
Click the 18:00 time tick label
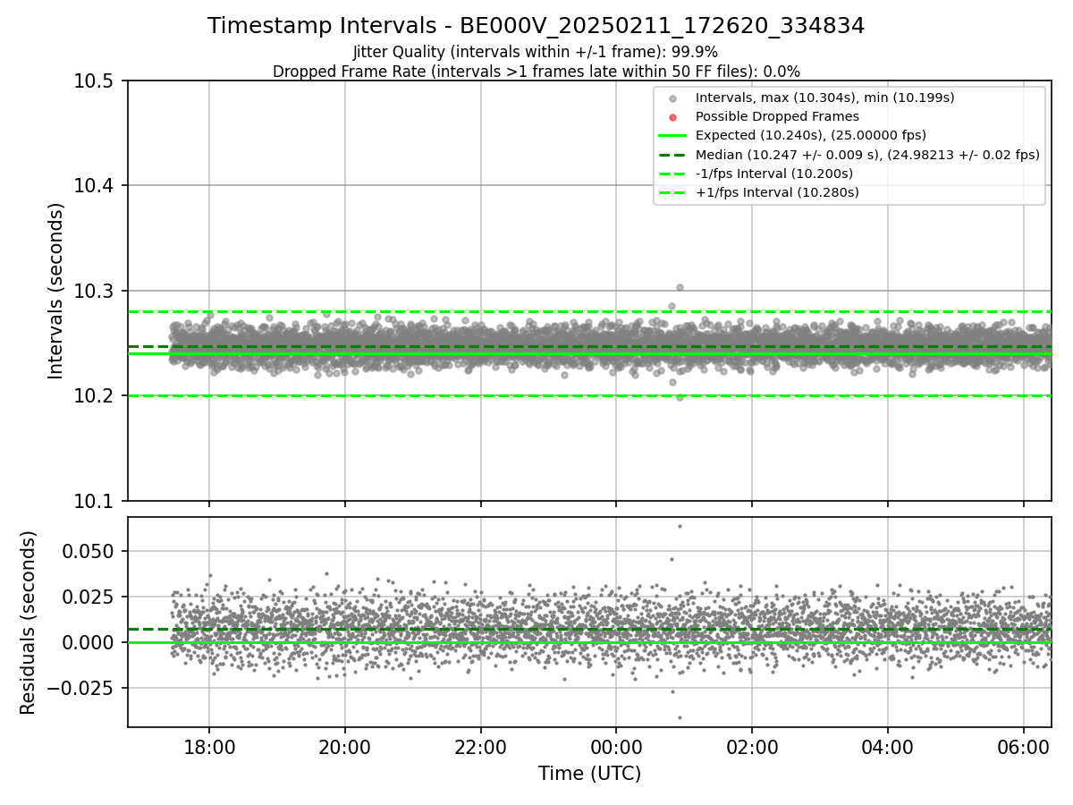[x=209, y=748]
